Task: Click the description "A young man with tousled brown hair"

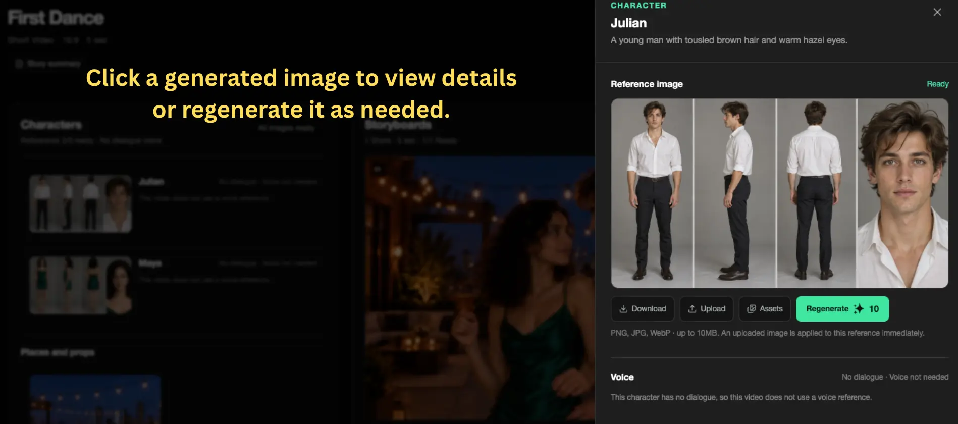Action: tap(729, 40)
